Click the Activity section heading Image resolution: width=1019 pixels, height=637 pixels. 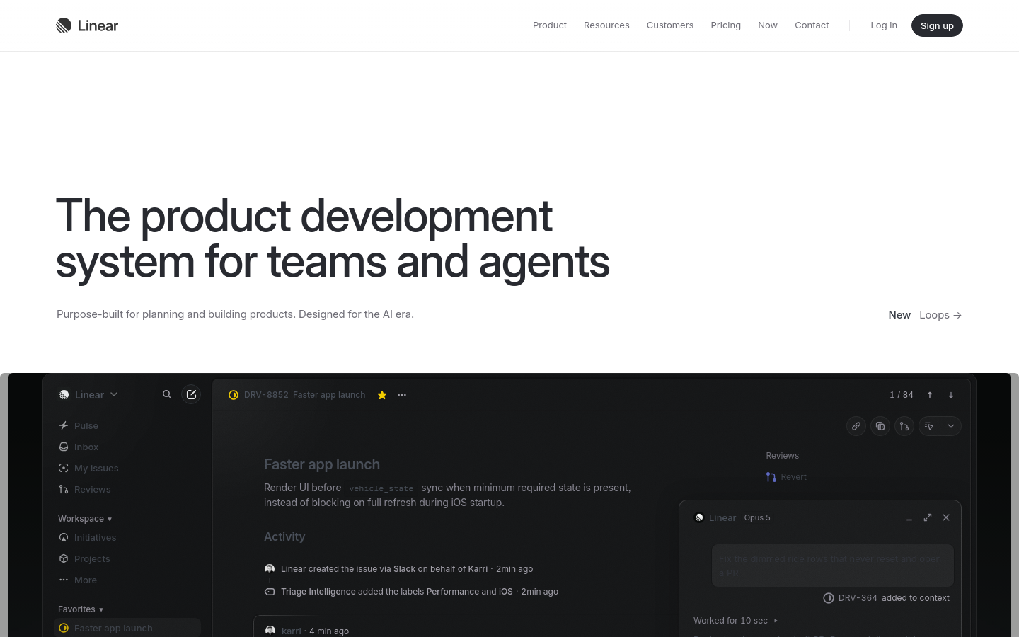[284, 536]
